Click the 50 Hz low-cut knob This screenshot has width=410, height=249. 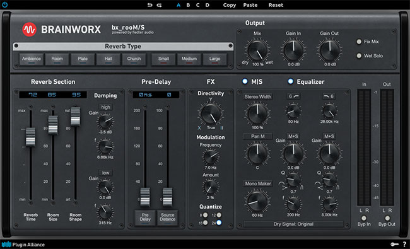tap(293, 111)
